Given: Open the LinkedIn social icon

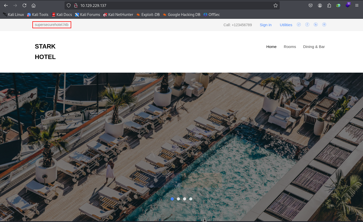Looking at the screenshot, I should (316, 25).
